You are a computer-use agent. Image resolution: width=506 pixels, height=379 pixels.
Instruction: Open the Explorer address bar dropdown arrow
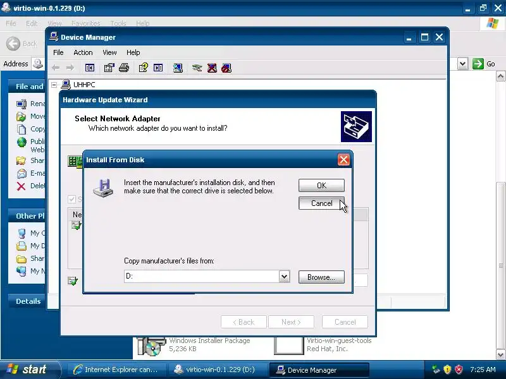[462, 64]
